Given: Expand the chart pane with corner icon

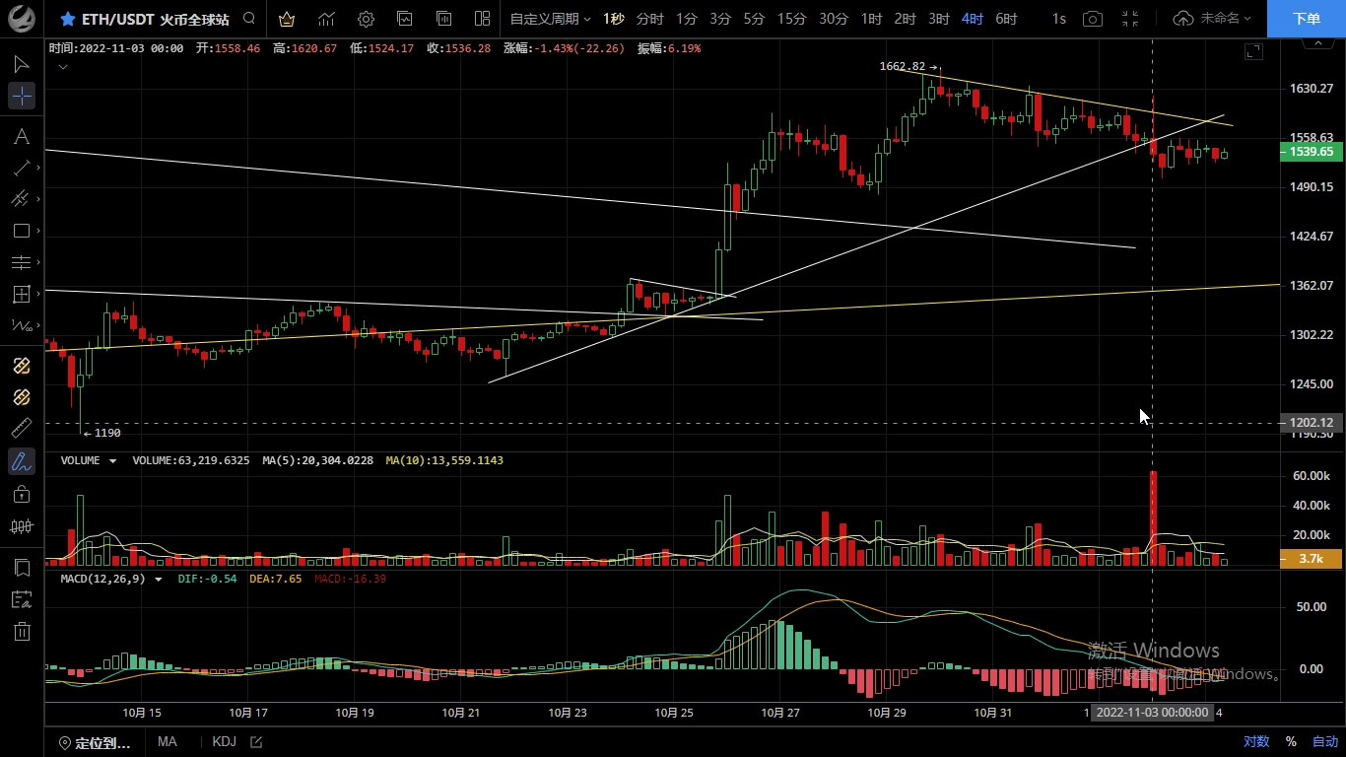Looking at the screenshot, I should click(1253, 52).
